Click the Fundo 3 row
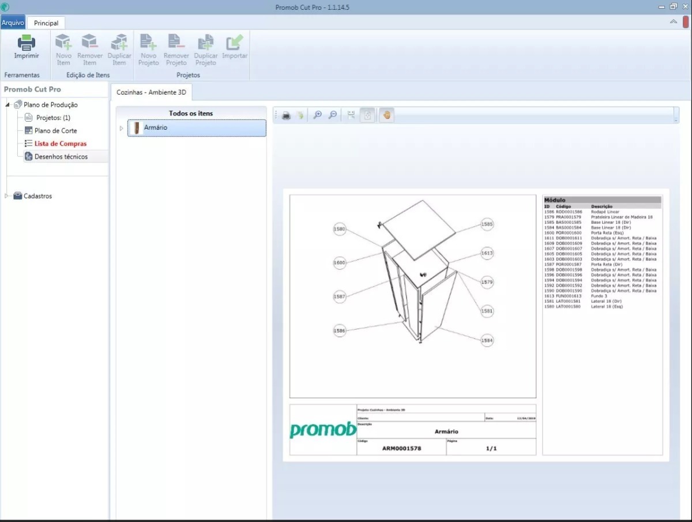Image resolution: width=692 pixels, height=522 pixels. pos(603,296)
